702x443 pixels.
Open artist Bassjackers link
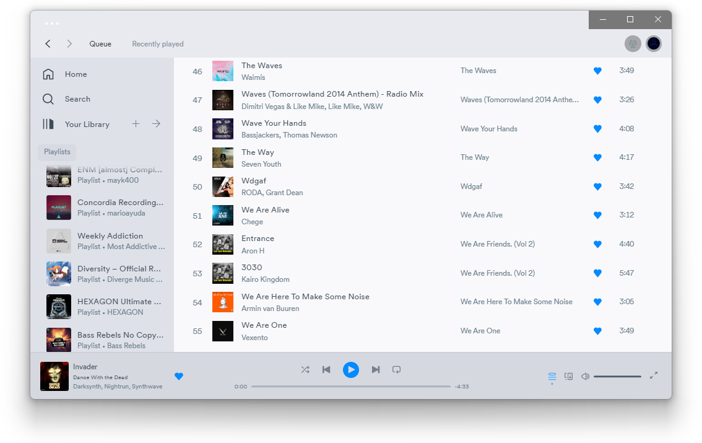click(260, 135)
